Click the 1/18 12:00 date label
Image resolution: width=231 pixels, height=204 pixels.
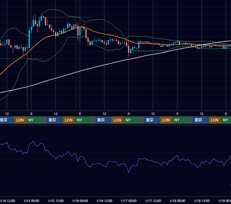[x=202, y=201]
